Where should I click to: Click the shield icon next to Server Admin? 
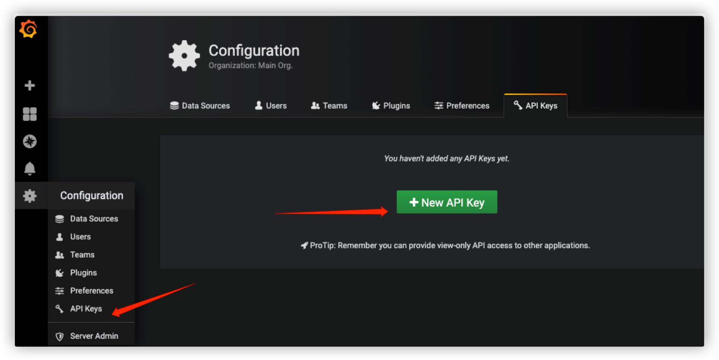59,337
